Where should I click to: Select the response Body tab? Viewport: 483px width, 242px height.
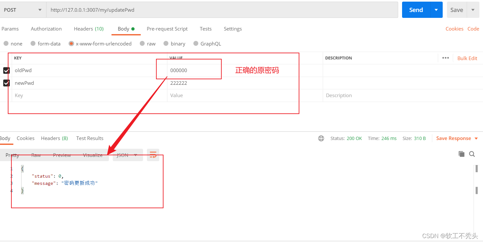(5, 138)
